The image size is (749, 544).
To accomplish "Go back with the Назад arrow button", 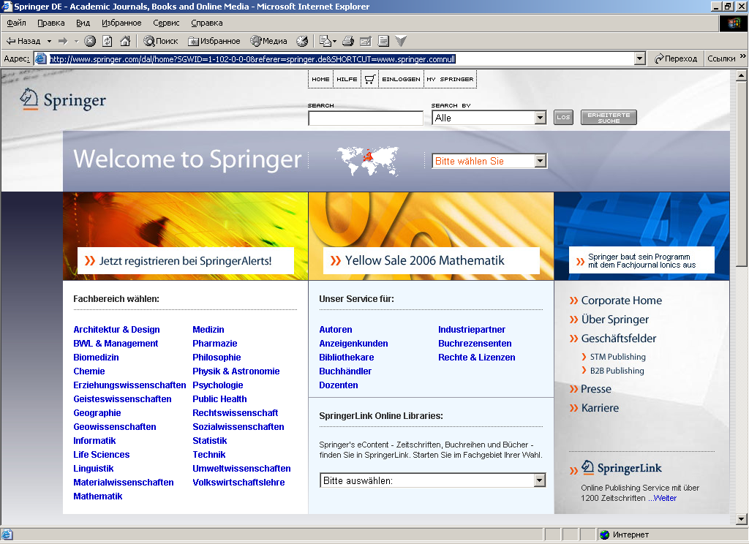I will tap(23, 41).
